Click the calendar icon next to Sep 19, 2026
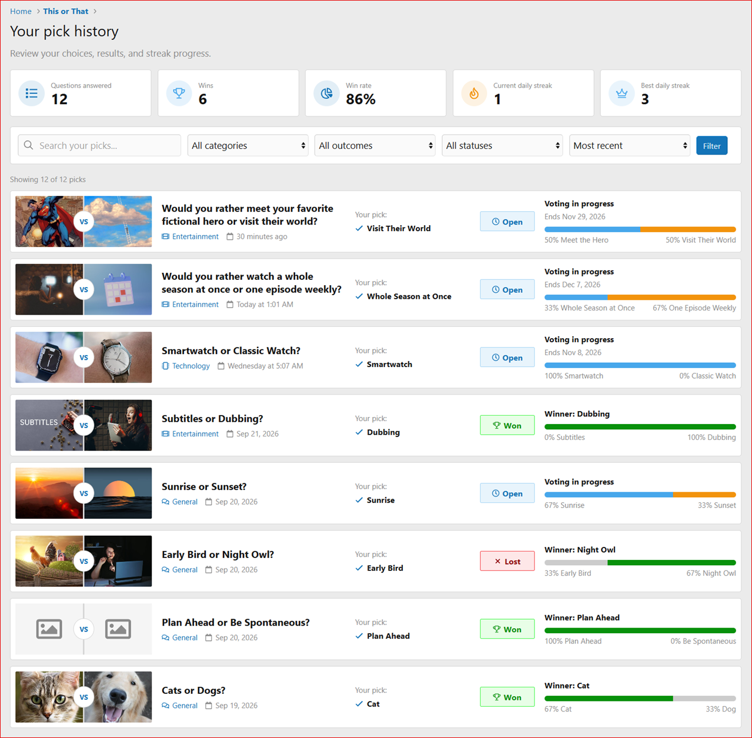The width and height of the screenshot is (752, 738). tap(209, 705)
